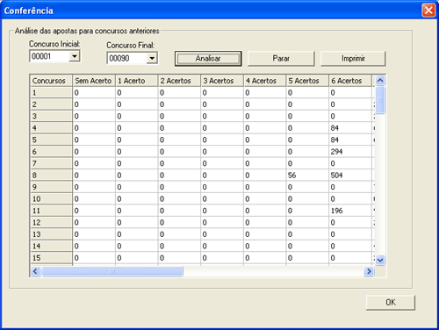Click the 4 Acertos cell in row 13
The image size is (439, 330).
pos(265,234)
